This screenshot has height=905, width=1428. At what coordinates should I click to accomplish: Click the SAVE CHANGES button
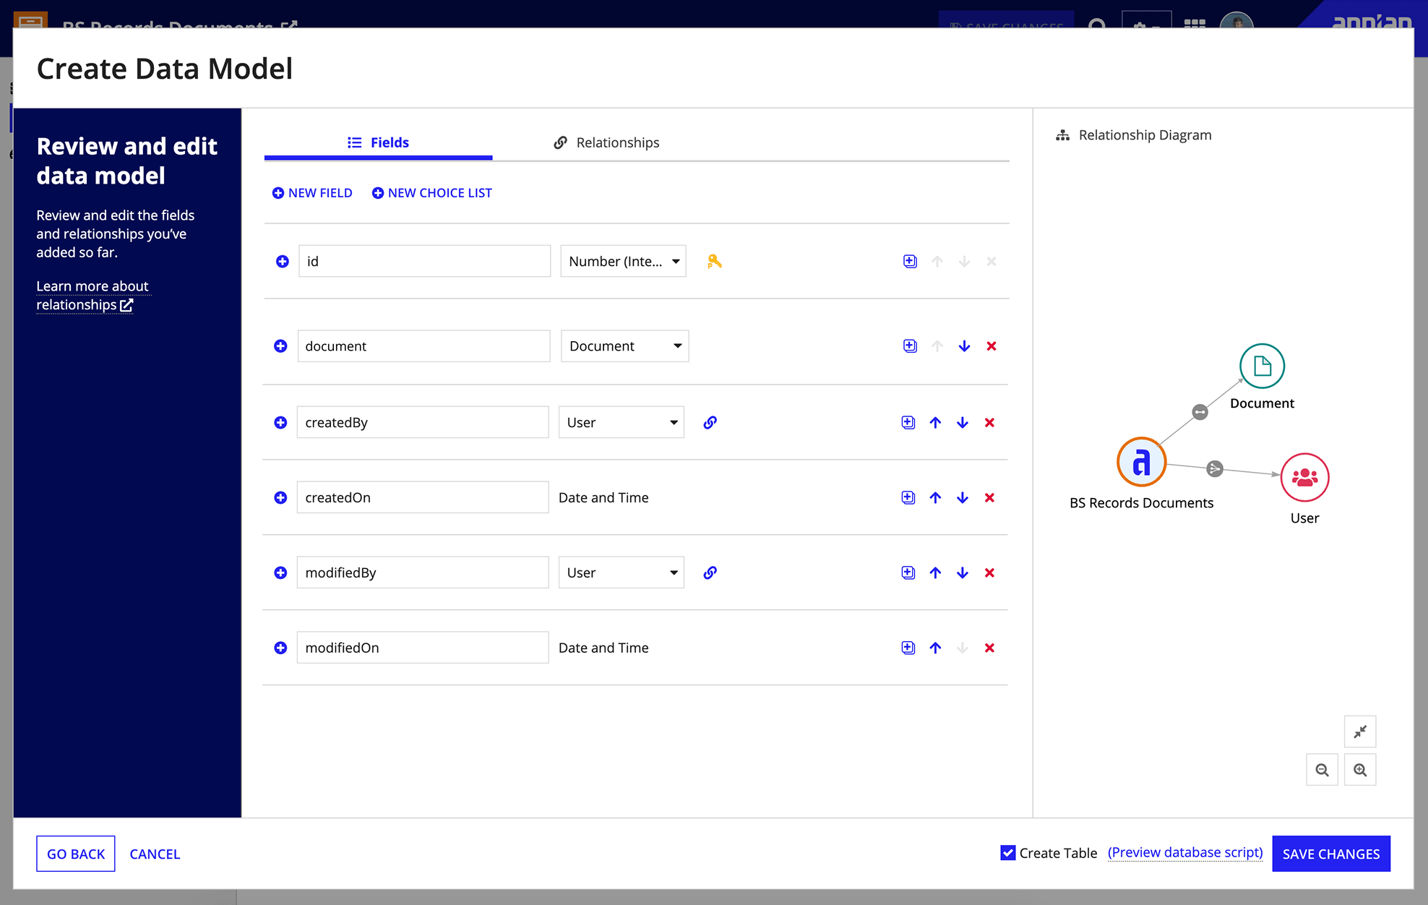tap(1330, 854)
